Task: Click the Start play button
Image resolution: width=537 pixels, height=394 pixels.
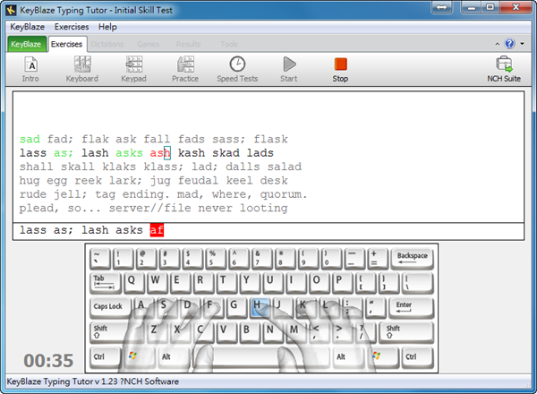Action: (289, 69)
